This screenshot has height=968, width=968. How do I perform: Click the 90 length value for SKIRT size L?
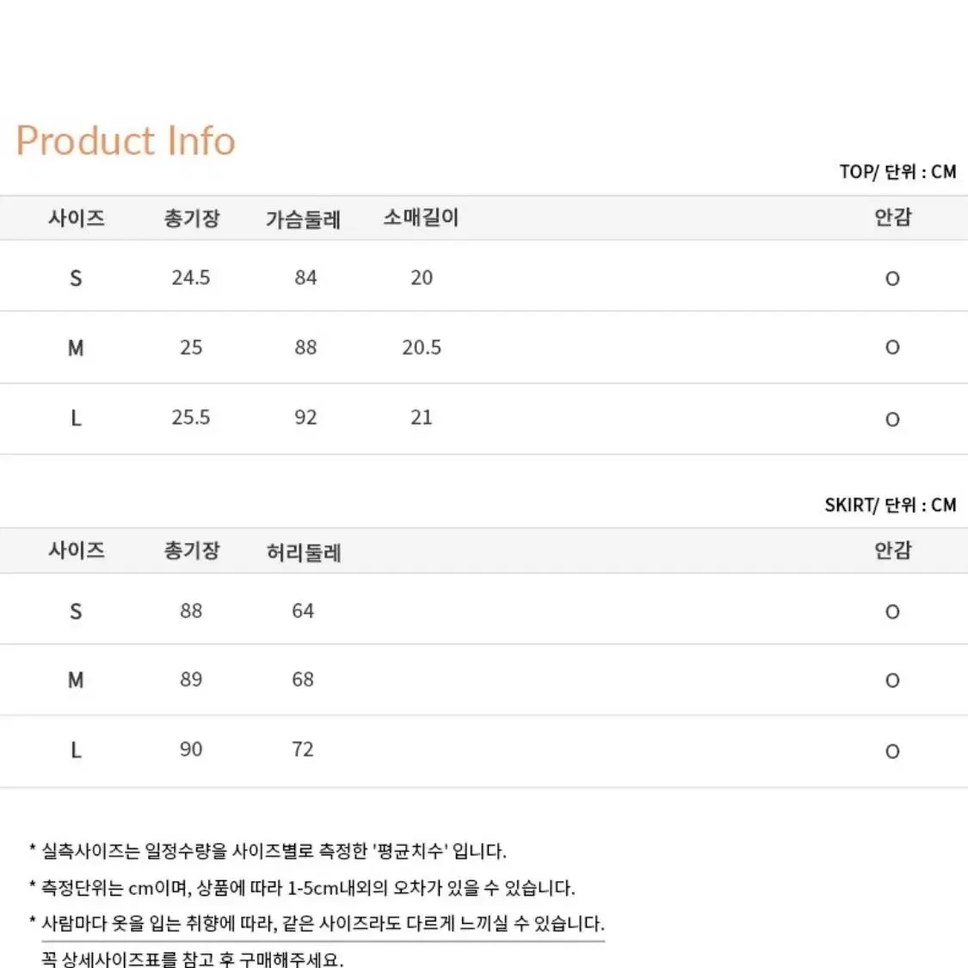191,749
